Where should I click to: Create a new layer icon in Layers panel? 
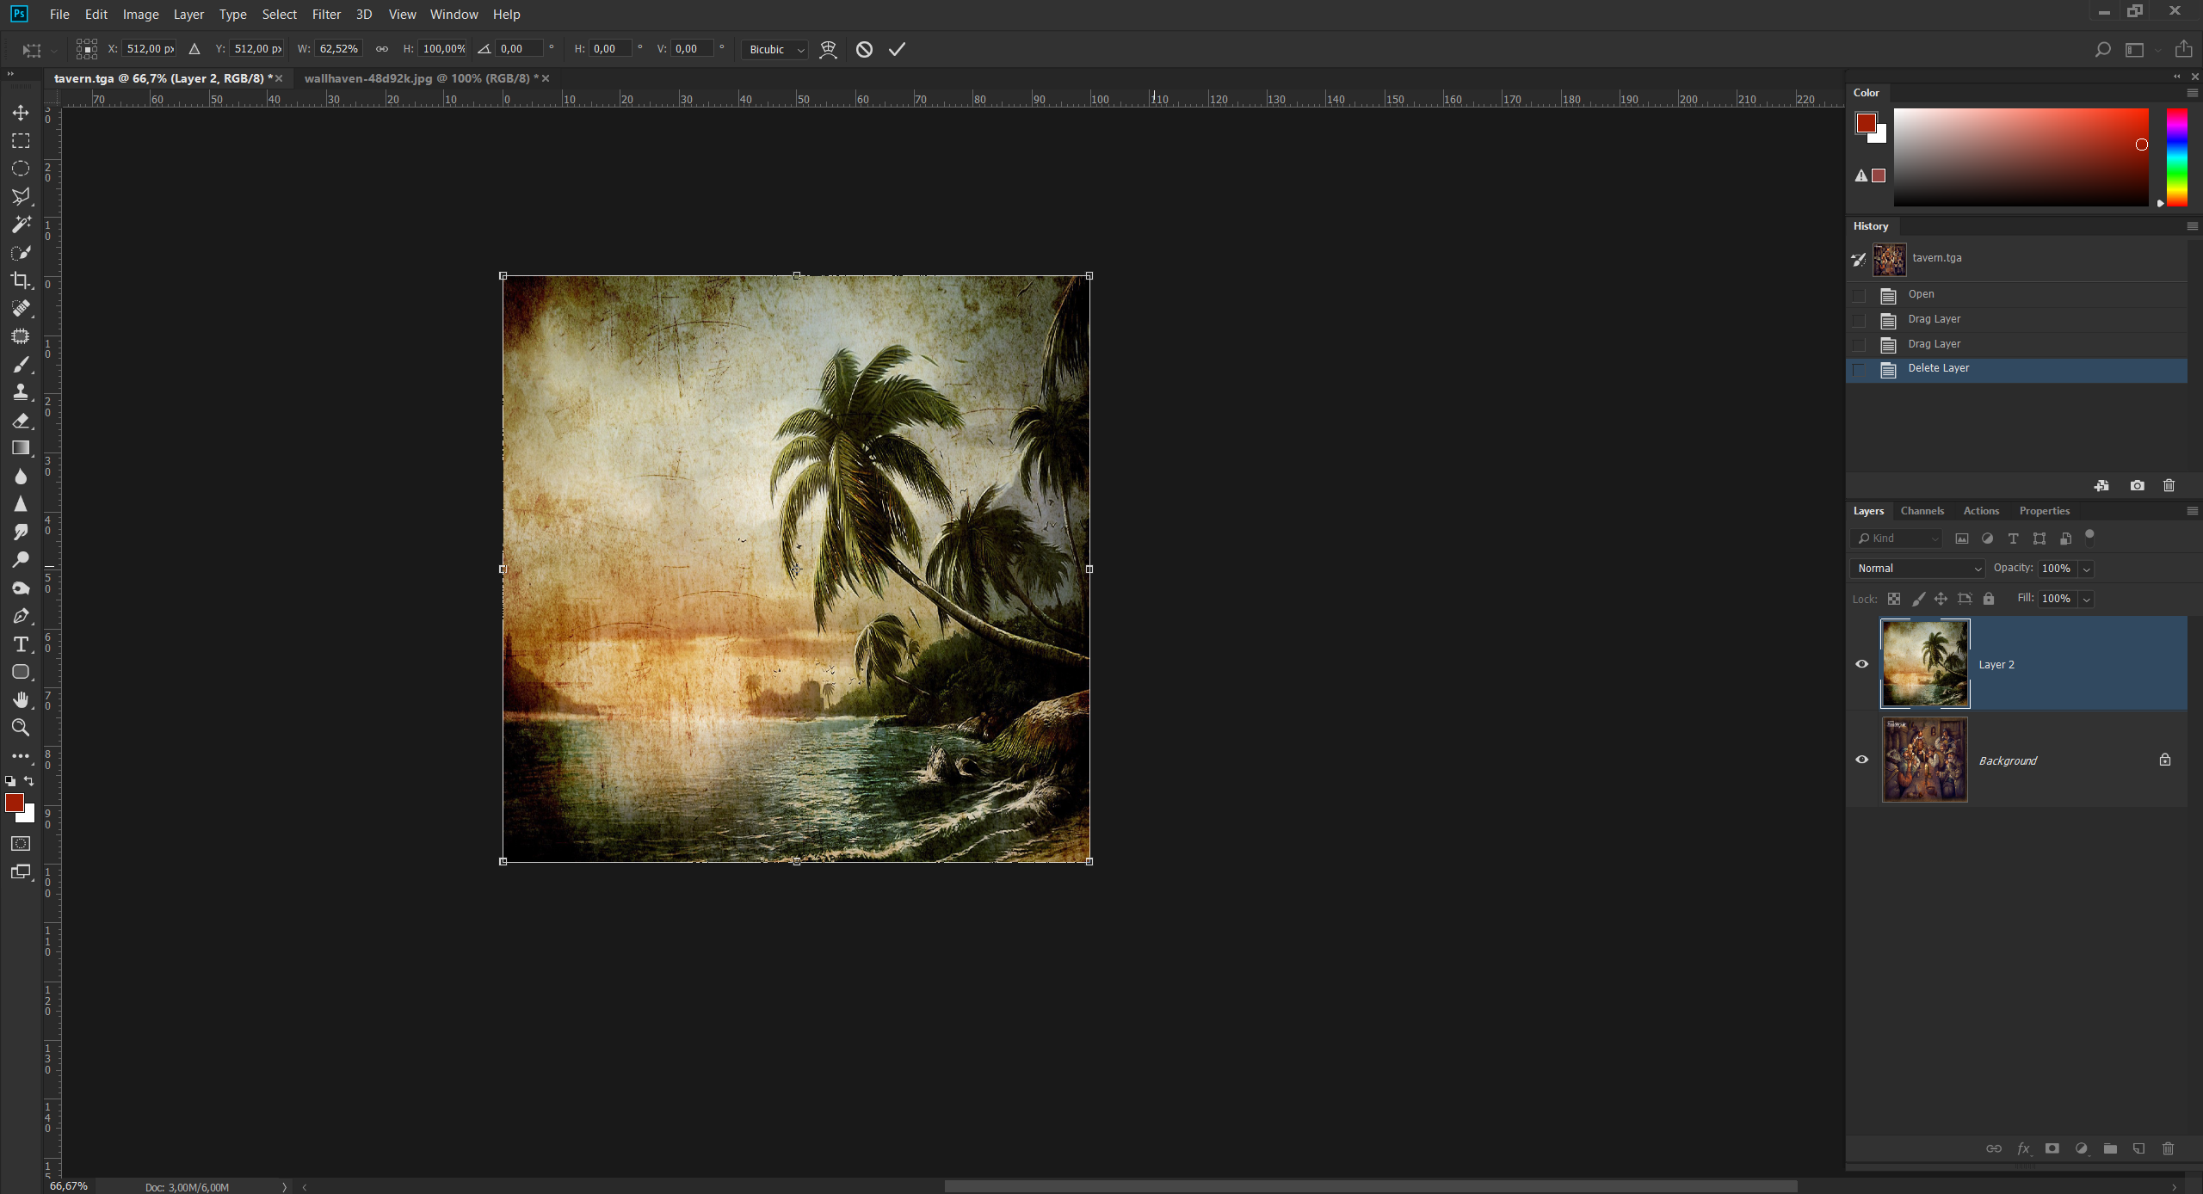2138,1148
